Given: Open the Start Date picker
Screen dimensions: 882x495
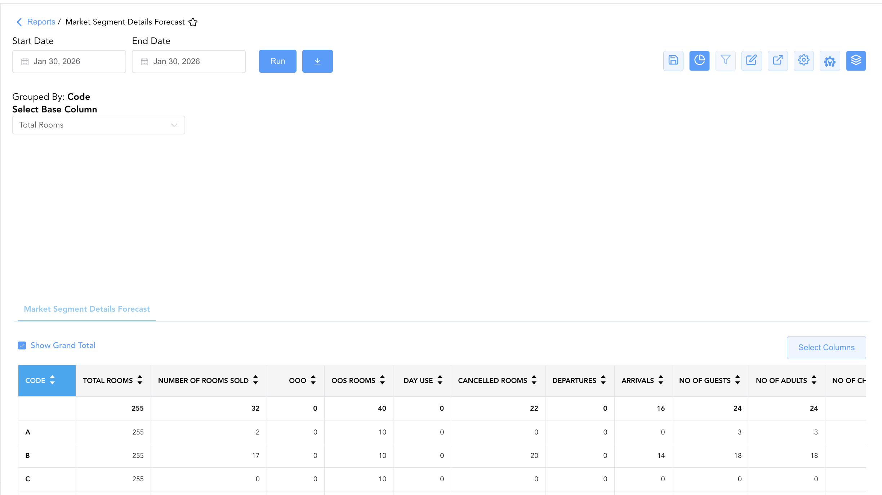Looking at the screenshot, I should point(69,62).
